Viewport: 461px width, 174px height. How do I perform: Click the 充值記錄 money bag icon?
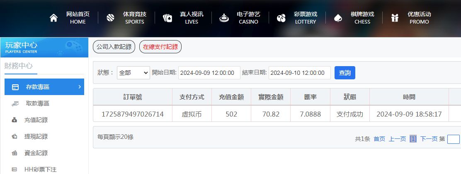[15, 120]
